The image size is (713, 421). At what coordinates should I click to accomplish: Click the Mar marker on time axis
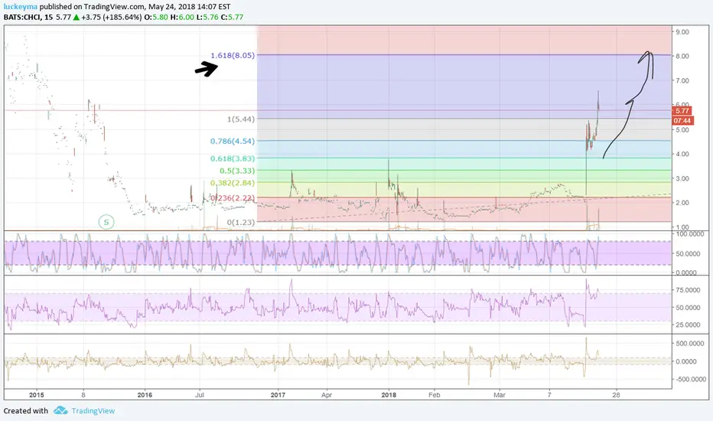tap(500, 395)
